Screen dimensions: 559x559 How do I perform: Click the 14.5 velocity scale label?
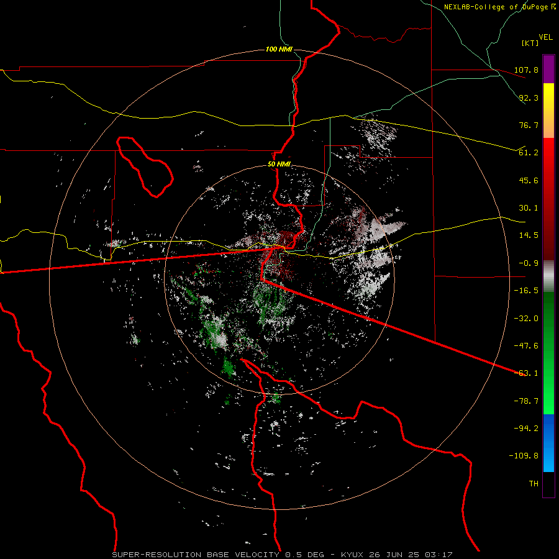[x=529, y=235]
